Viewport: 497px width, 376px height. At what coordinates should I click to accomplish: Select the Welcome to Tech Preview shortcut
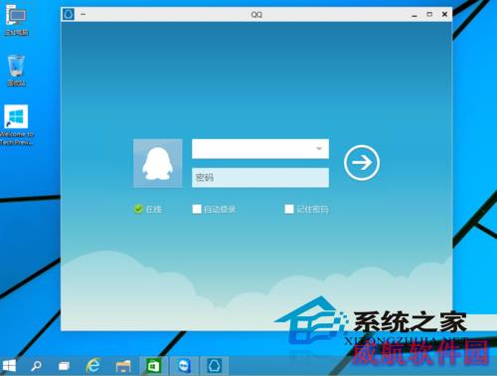[x=16, y=125]
